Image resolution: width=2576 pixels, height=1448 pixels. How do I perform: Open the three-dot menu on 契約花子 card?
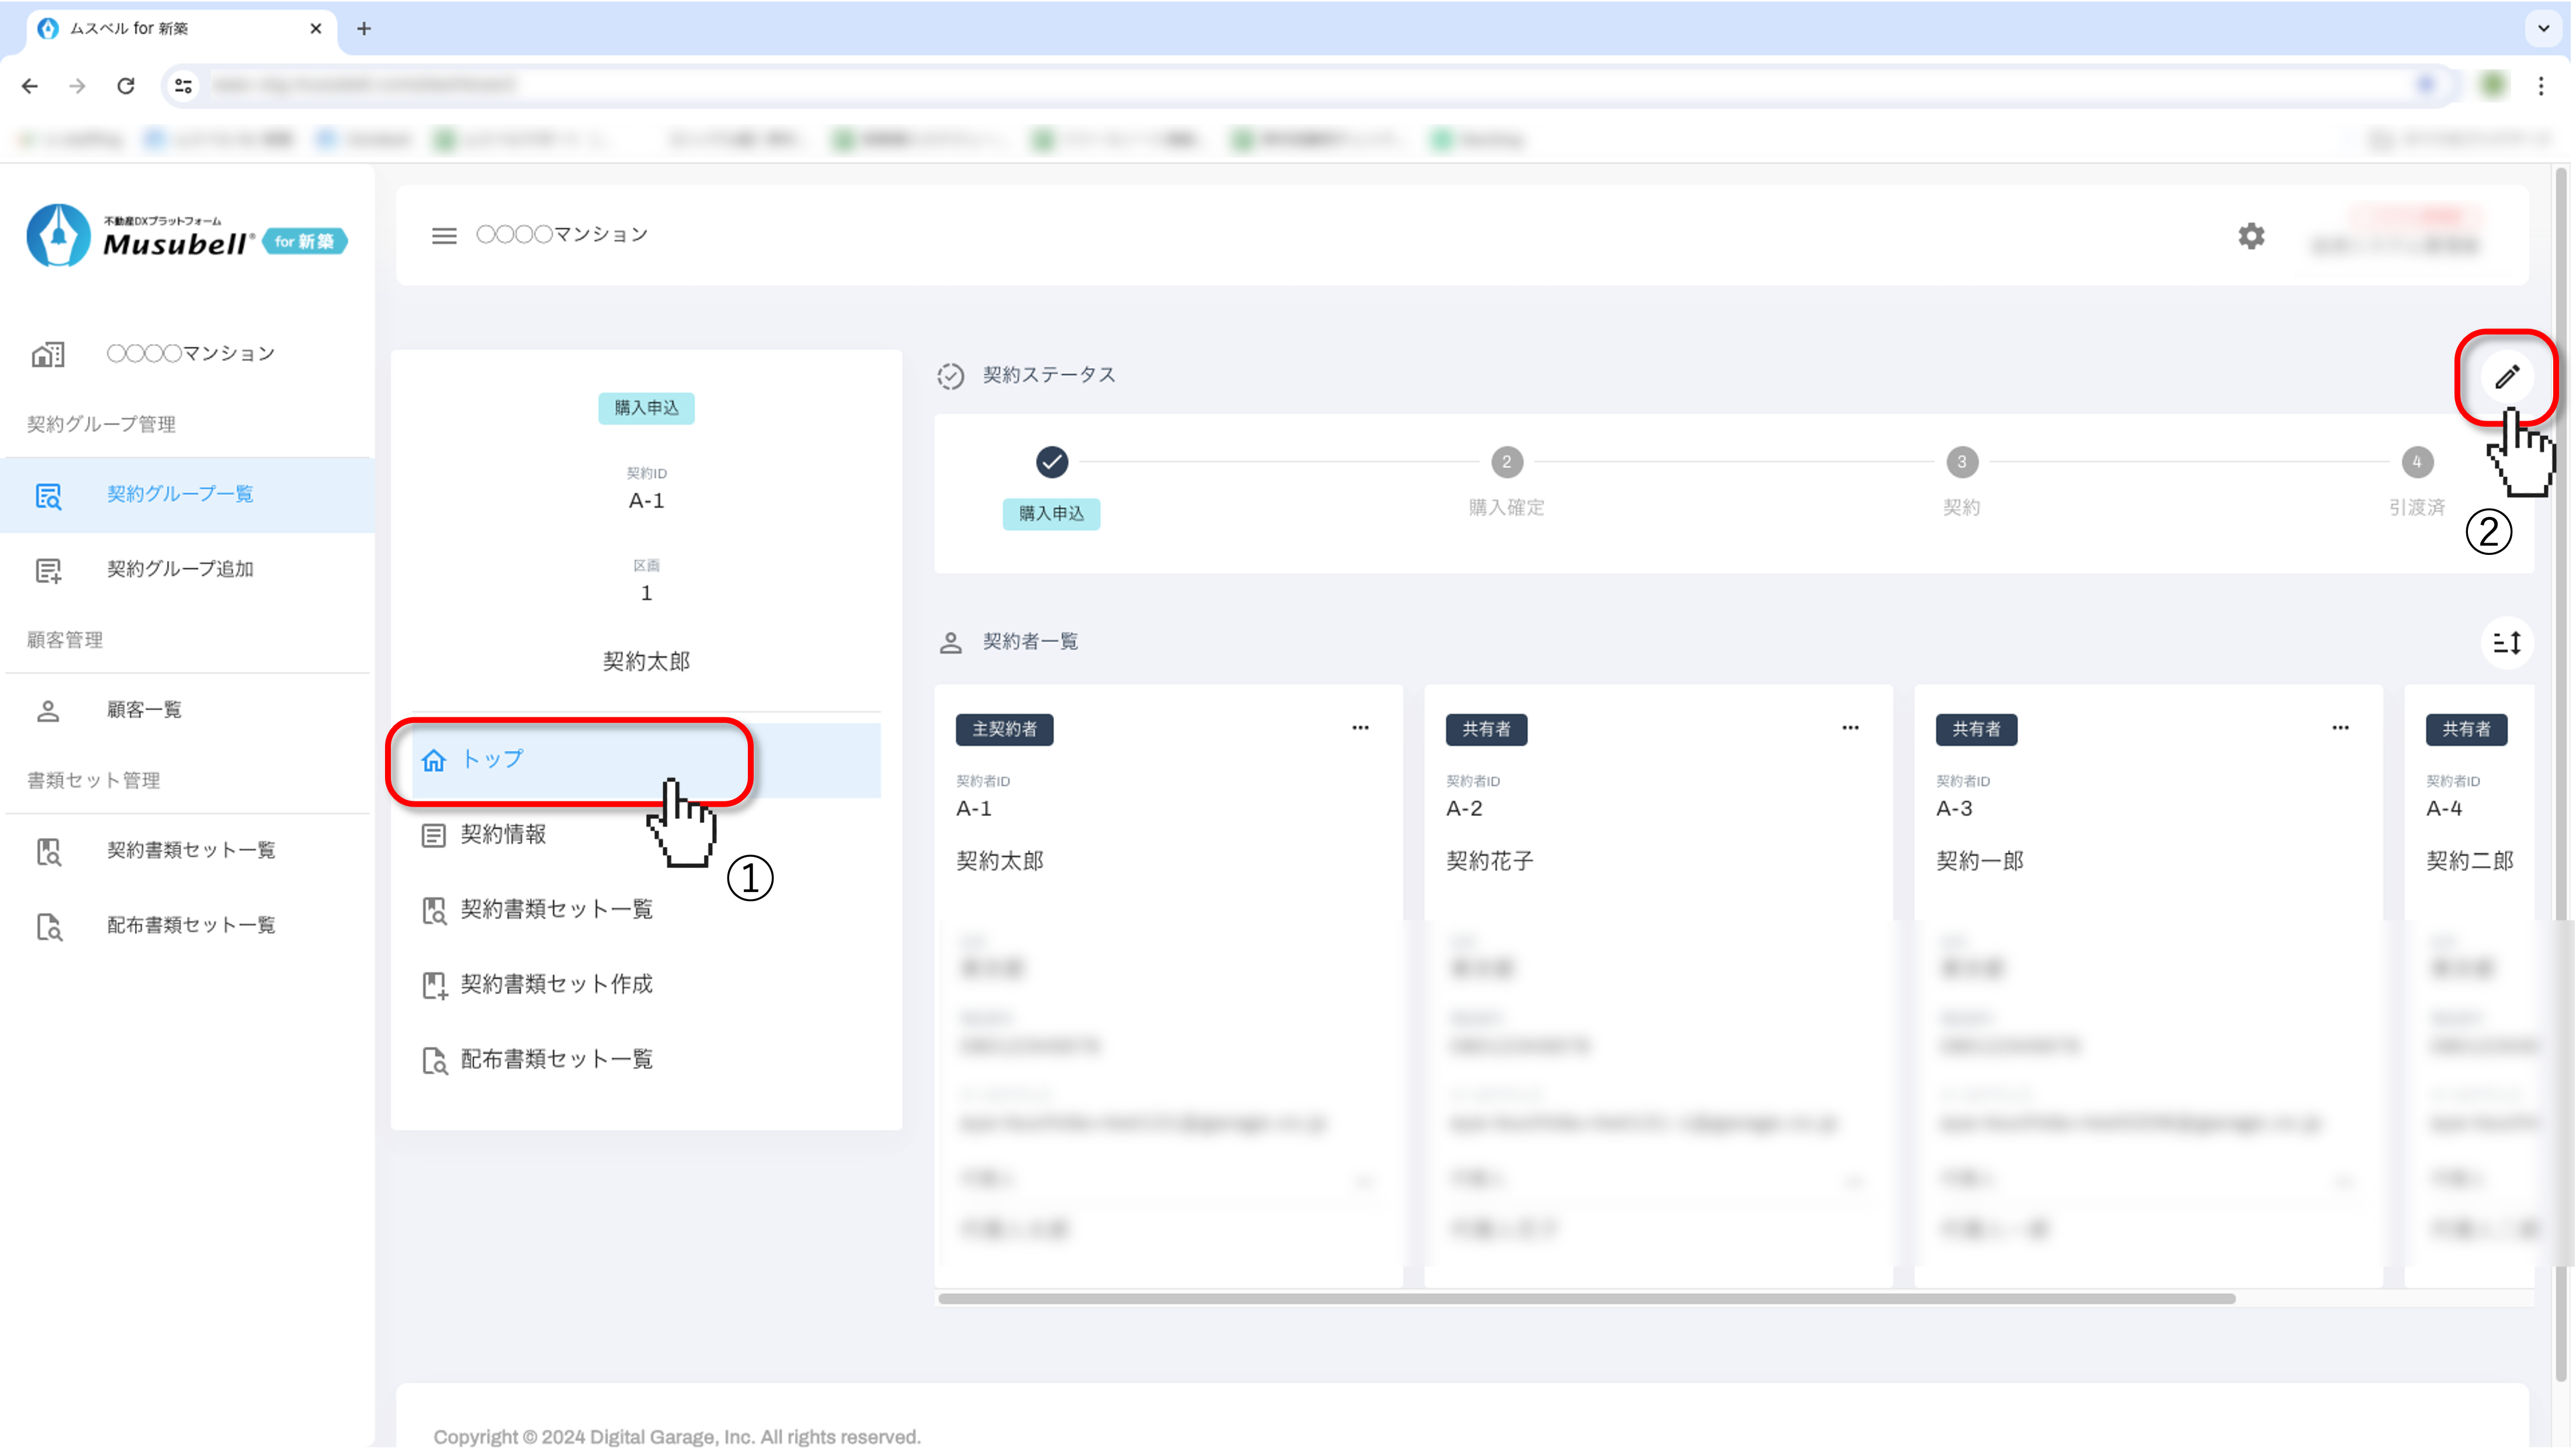point(1850,728)
